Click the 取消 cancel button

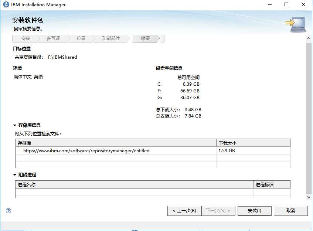[290, 211]
